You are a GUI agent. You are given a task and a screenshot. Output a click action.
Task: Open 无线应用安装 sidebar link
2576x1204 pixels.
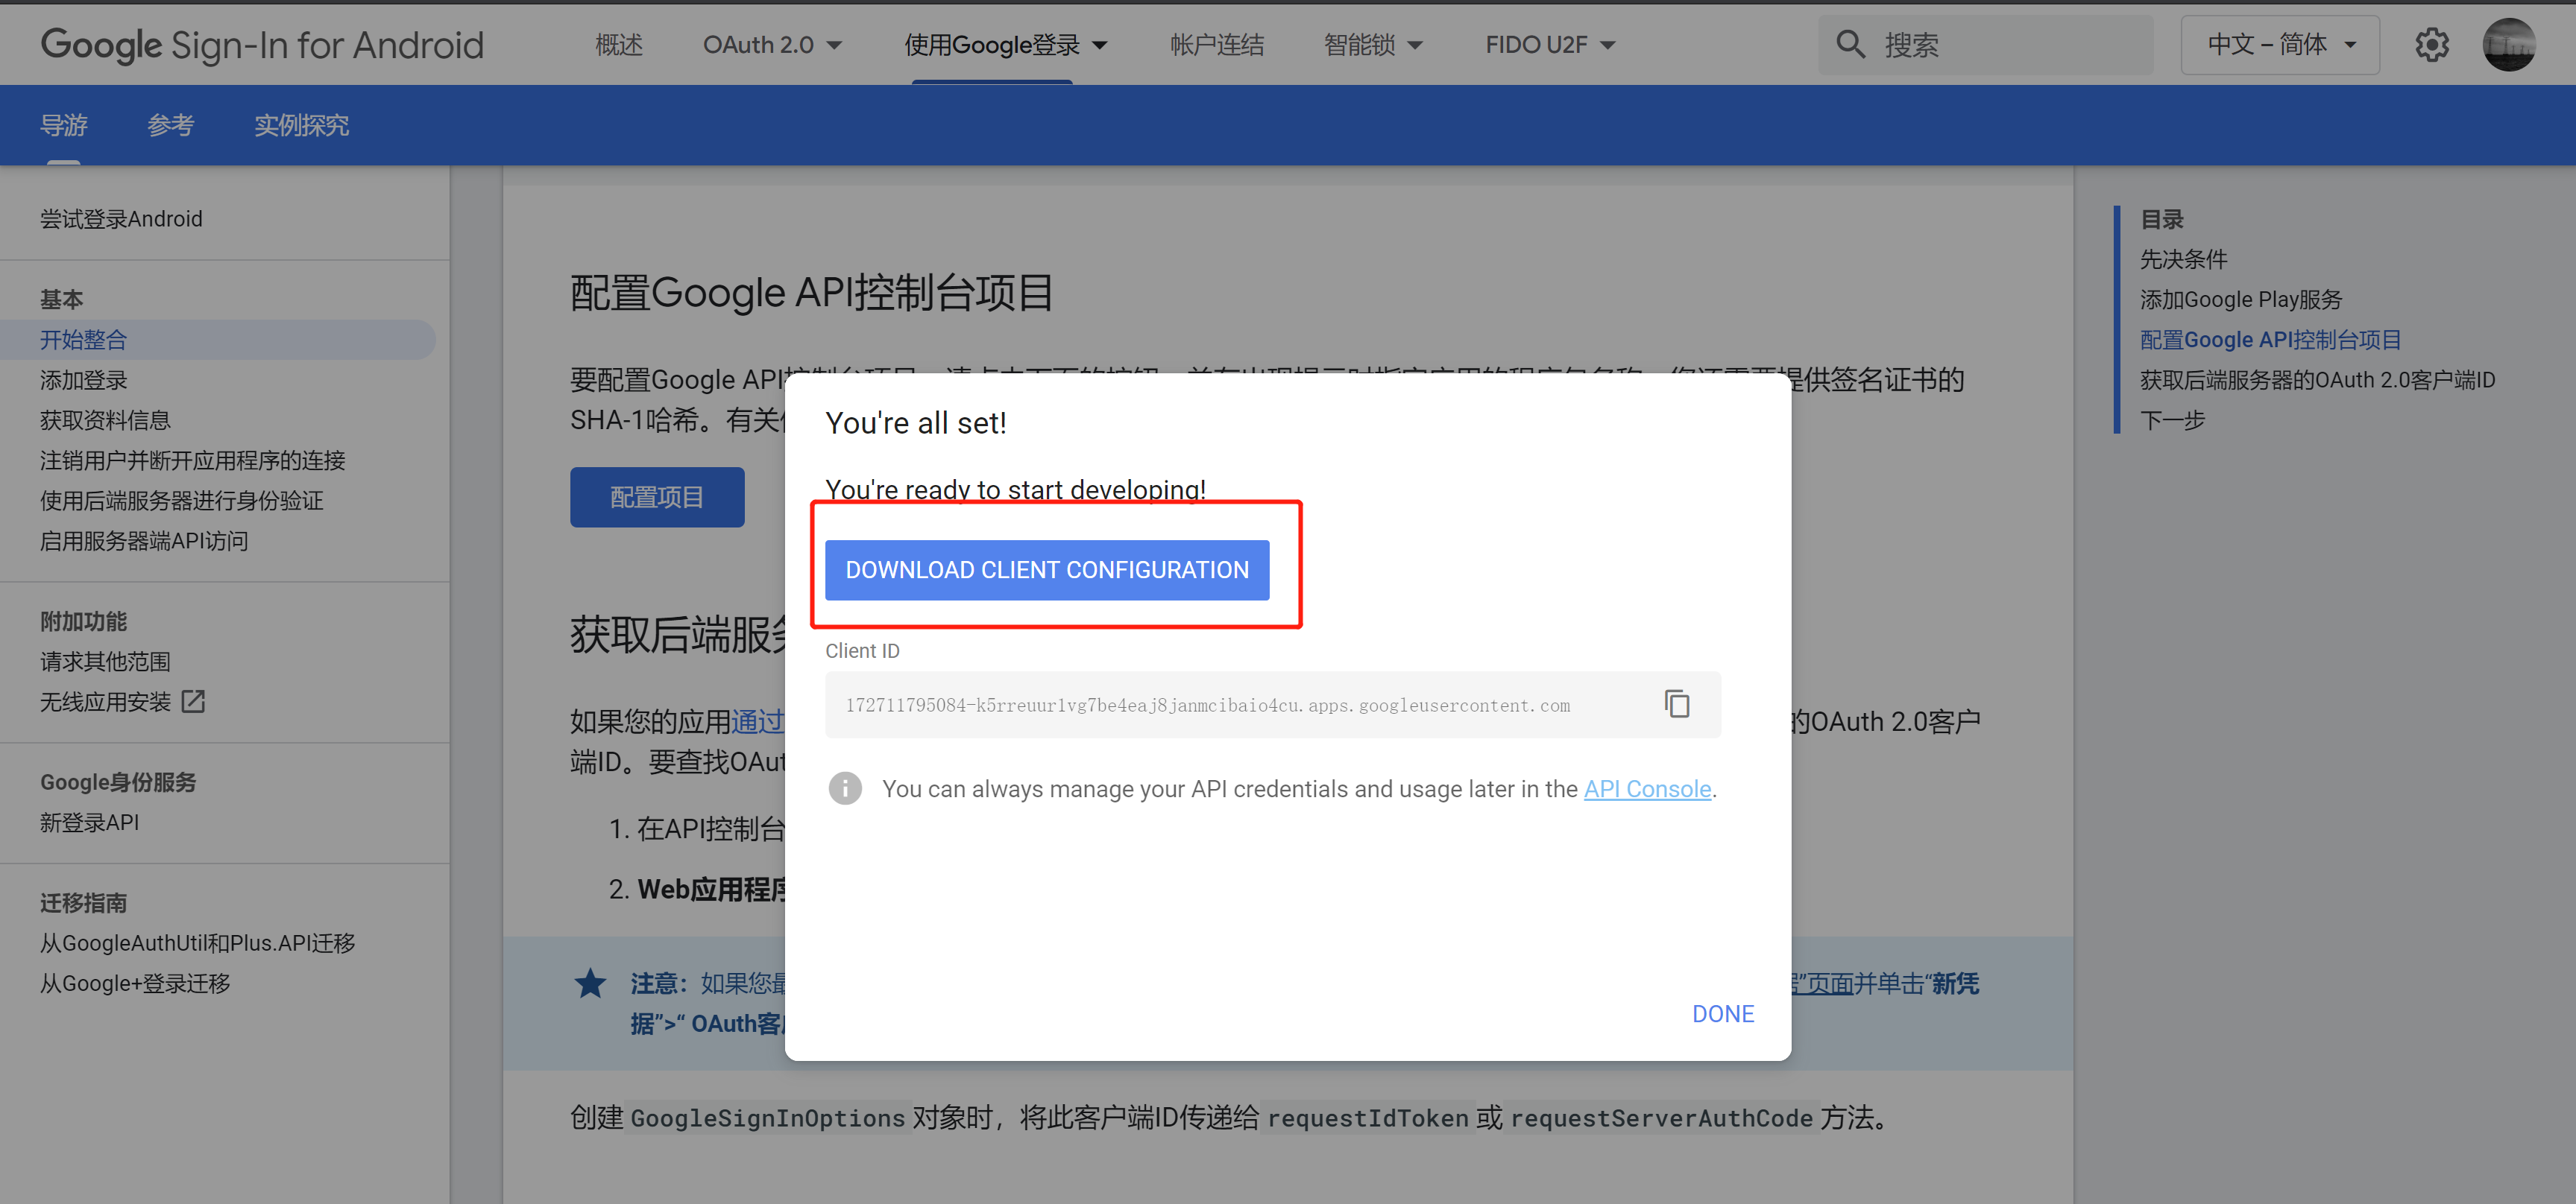105,701
